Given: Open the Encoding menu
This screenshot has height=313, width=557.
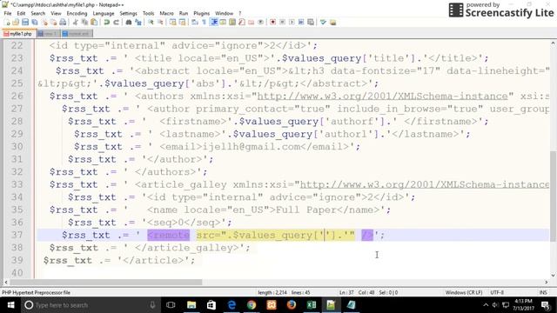Looking at the screenshot, I should [x=77, y=14].
